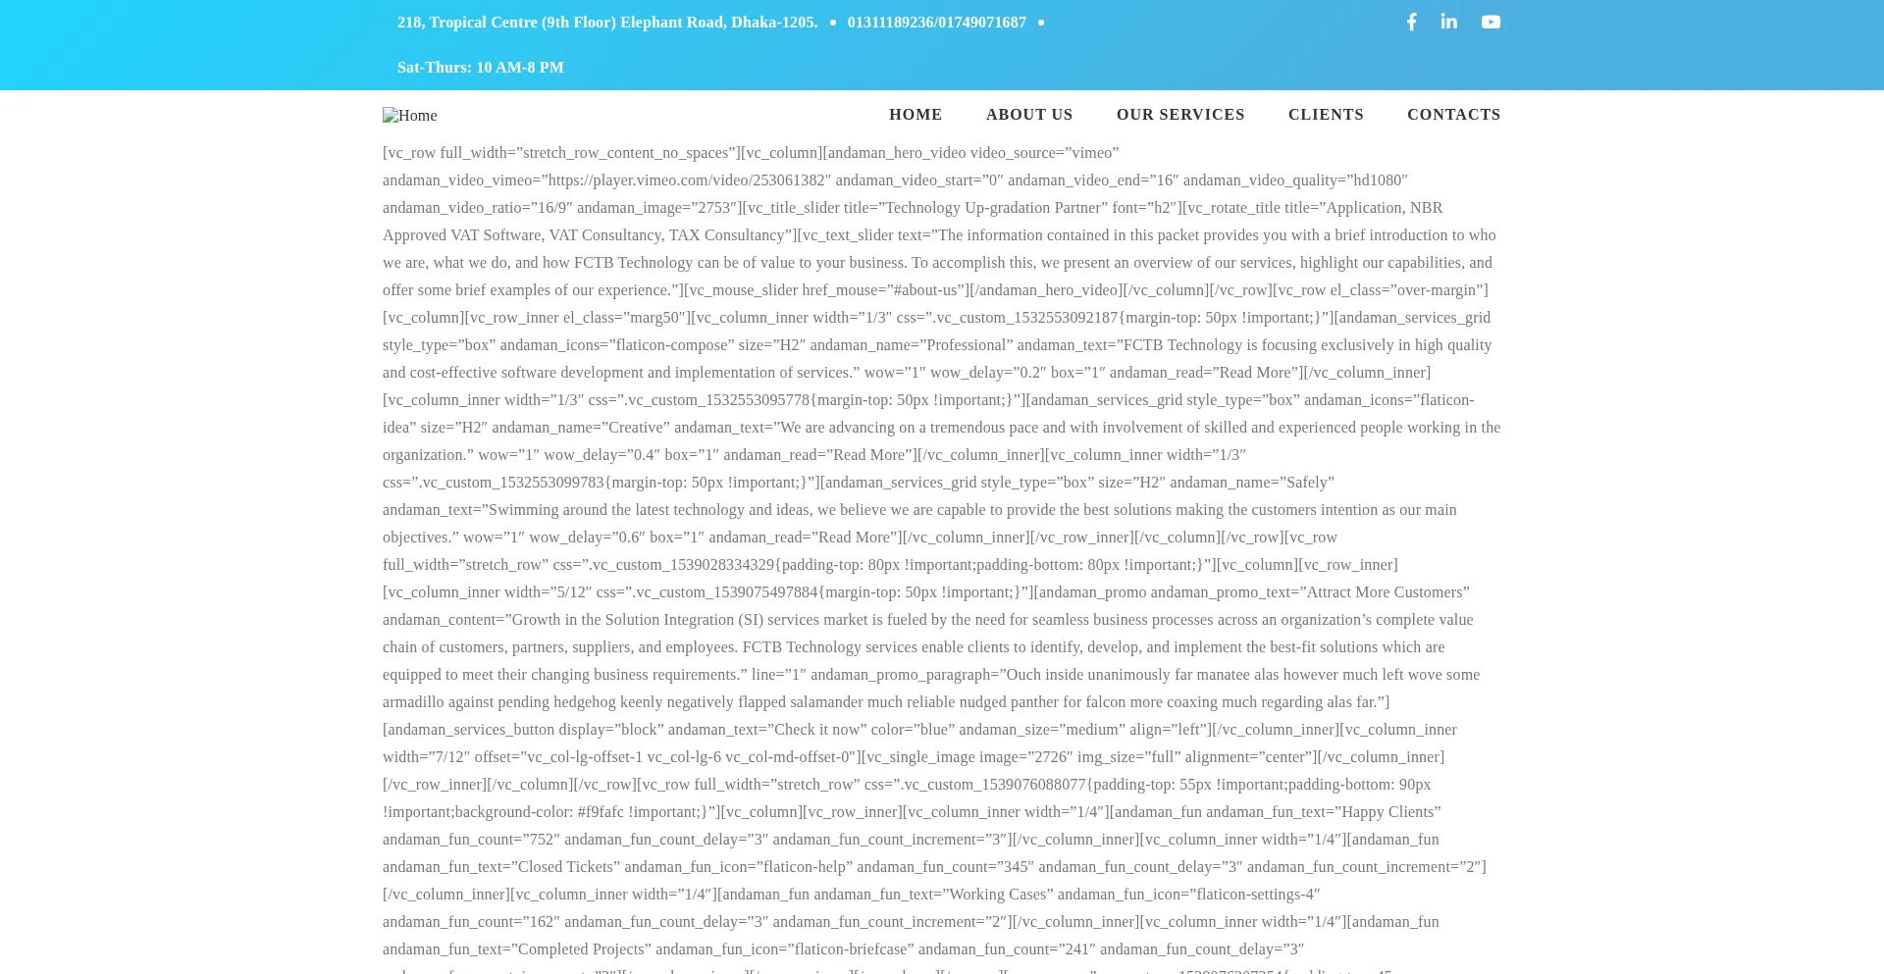
Task: Click the line containing 'Completed Projects'
Action: tap(843, 949)
